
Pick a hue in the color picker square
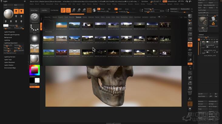point(35,70)
